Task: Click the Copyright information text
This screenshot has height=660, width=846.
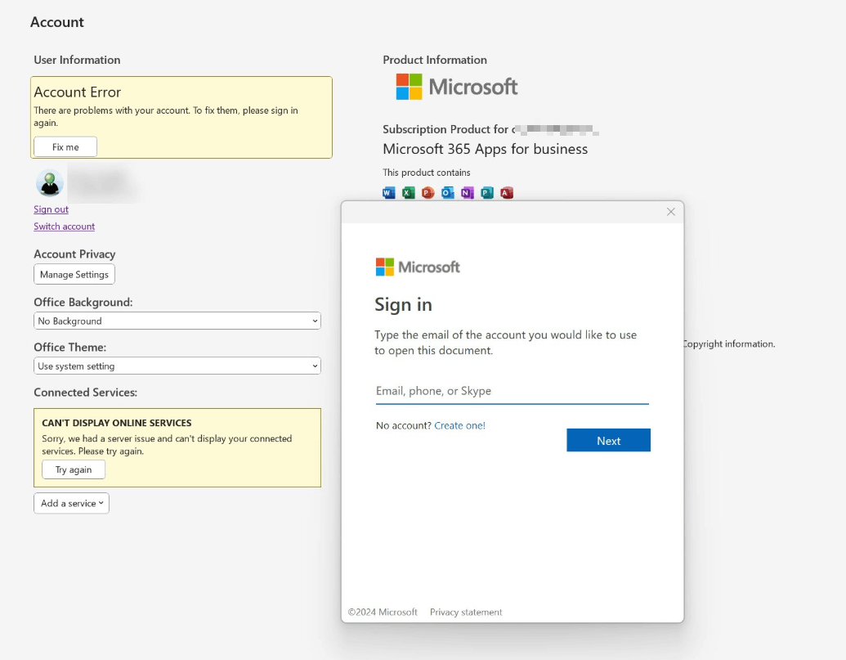Action: pos(728,343)
